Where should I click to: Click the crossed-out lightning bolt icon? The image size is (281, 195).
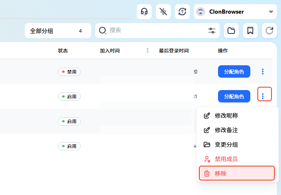click(163, 12)
